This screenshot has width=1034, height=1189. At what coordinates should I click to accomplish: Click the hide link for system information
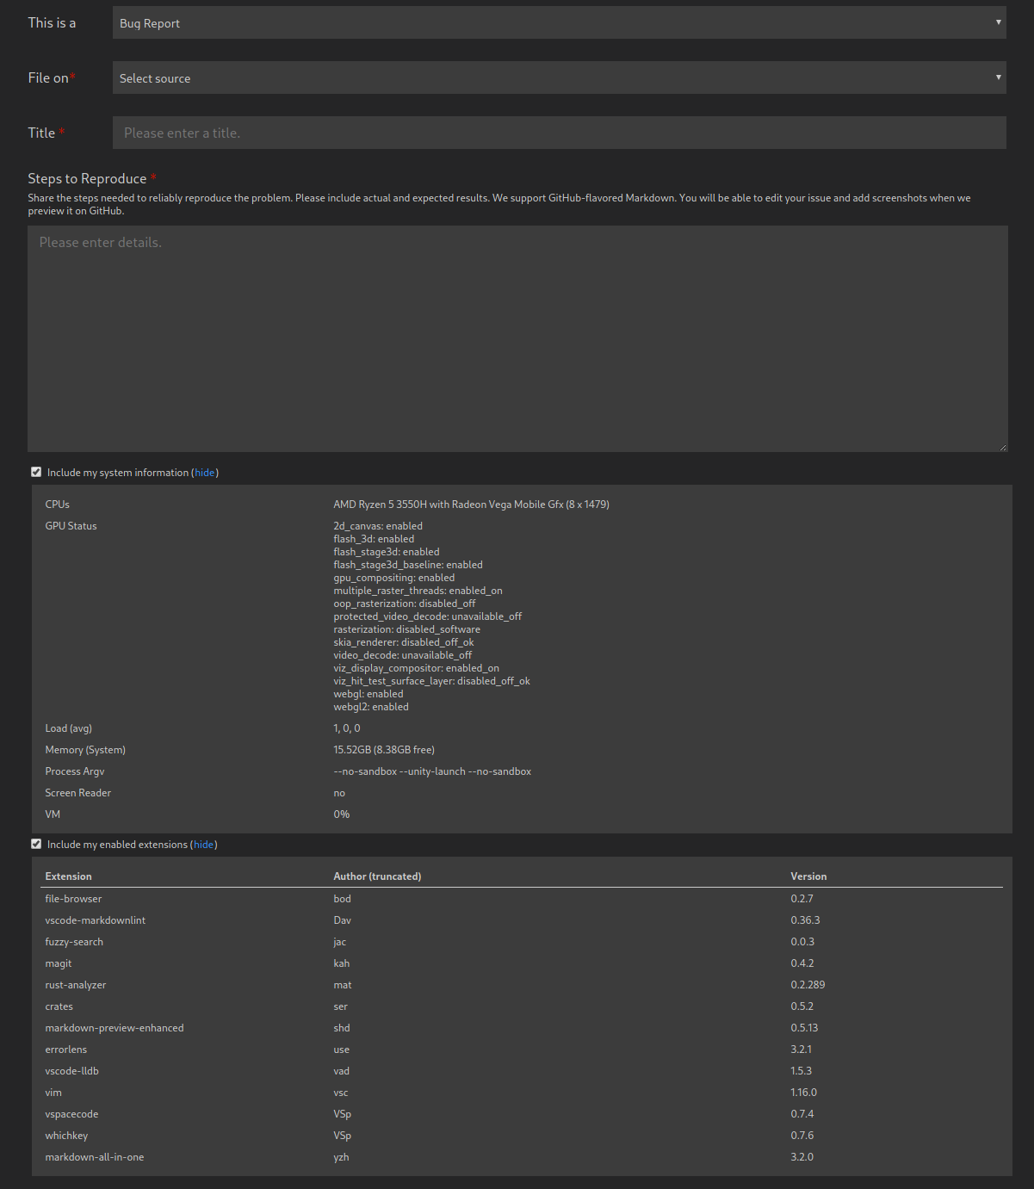pyautogui.click(x=204, y=472)
